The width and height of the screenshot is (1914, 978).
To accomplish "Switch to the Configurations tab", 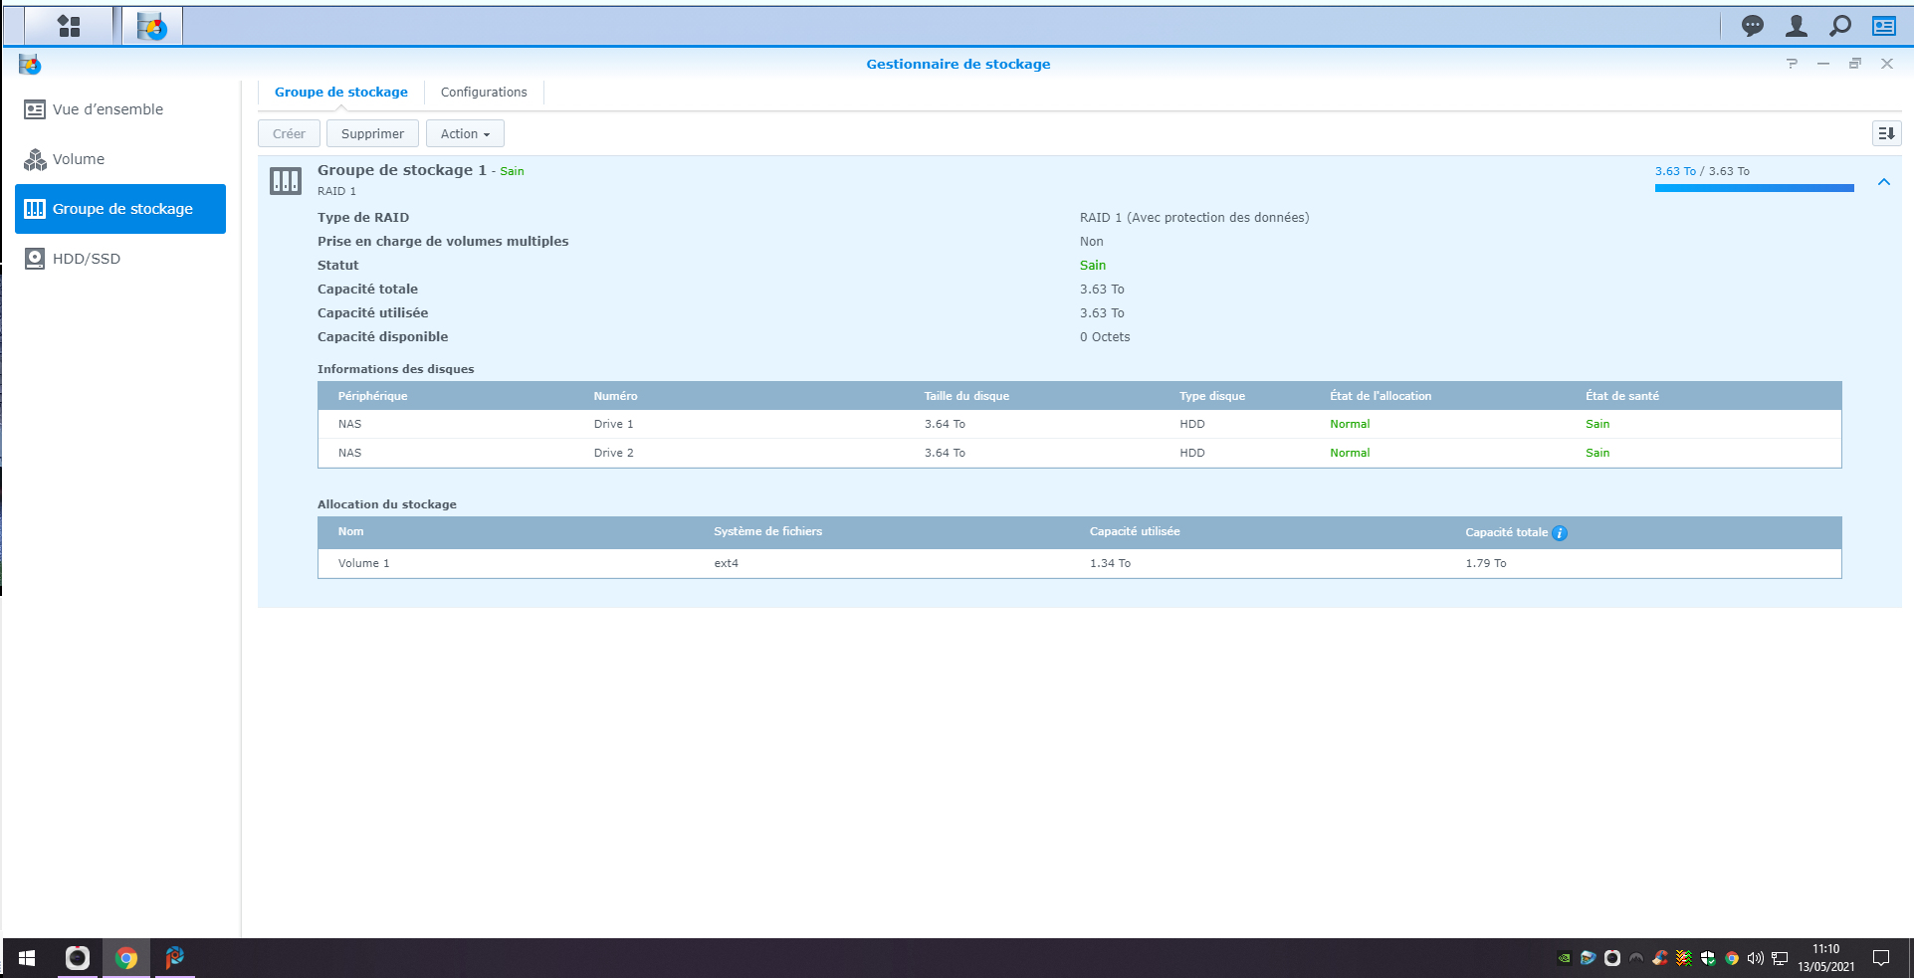I will 484,93.
